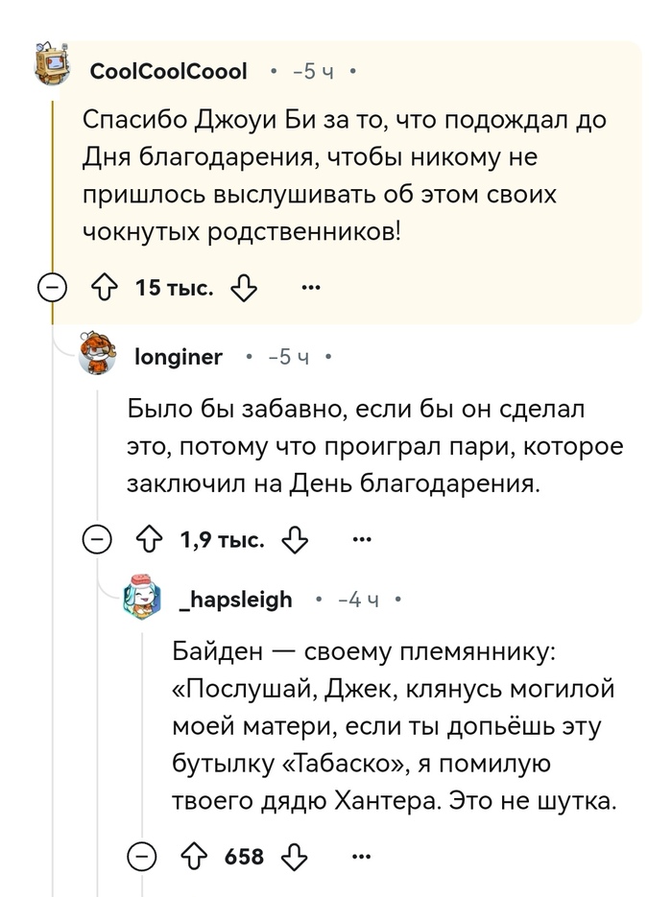Open more options for _hapsleigh comment
This screenshot has height=897, width=672.
[x=361, y=856]
